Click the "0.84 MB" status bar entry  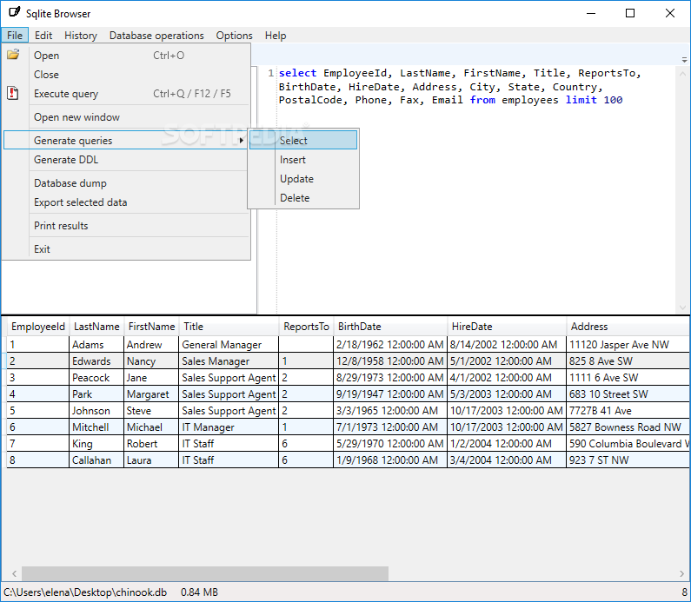[199, 592]
